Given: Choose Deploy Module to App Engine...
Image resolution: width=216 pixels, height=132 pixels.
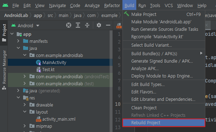Looking at the screenshot, I should tap(164, 76).
